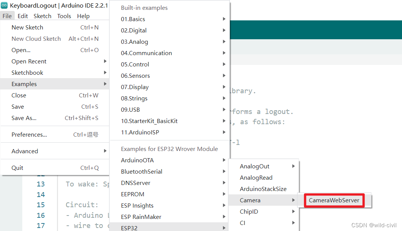The height and width of the screenshot is (231, 402).
Task: Expand 01.Basics examples
Action: (169, 19)
